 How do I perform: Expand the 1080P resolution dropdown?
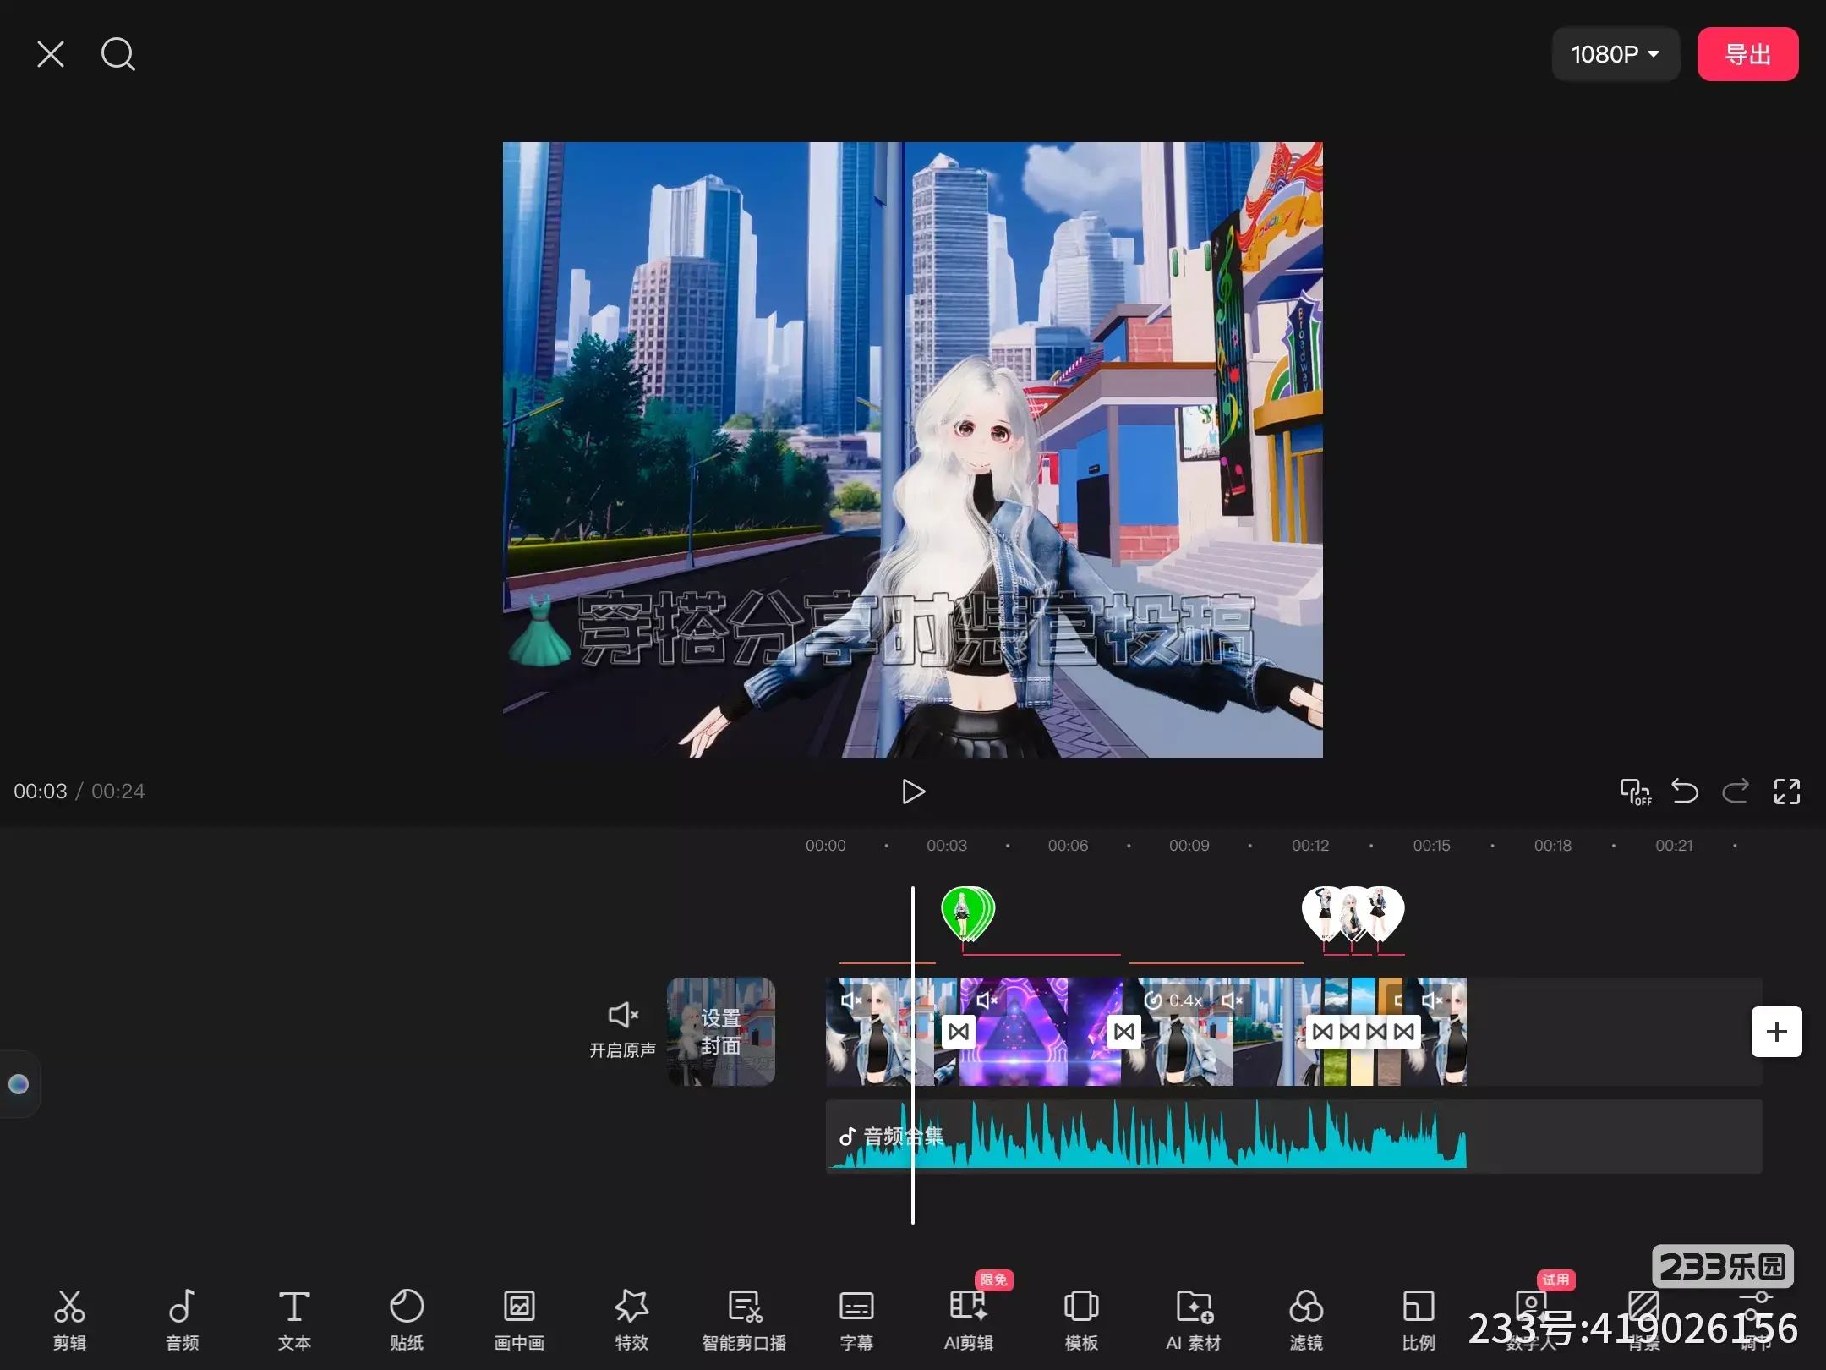[x=1615, y=54]
